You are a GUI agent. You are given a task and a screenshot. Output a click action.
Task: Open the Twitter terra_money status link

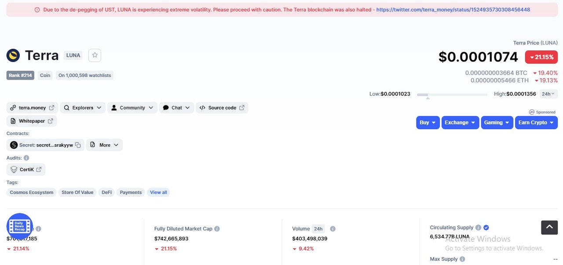453,10
